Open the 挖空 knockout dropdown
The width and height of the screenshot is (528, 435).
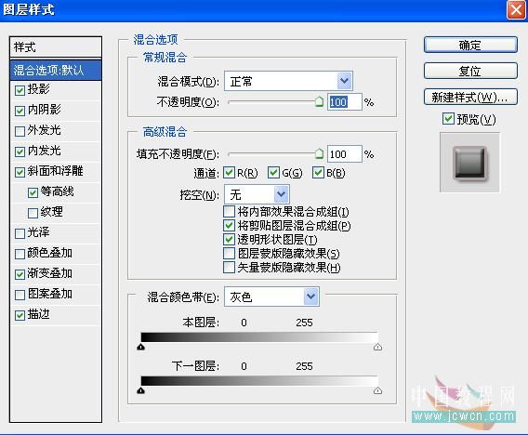click(257, 194)
